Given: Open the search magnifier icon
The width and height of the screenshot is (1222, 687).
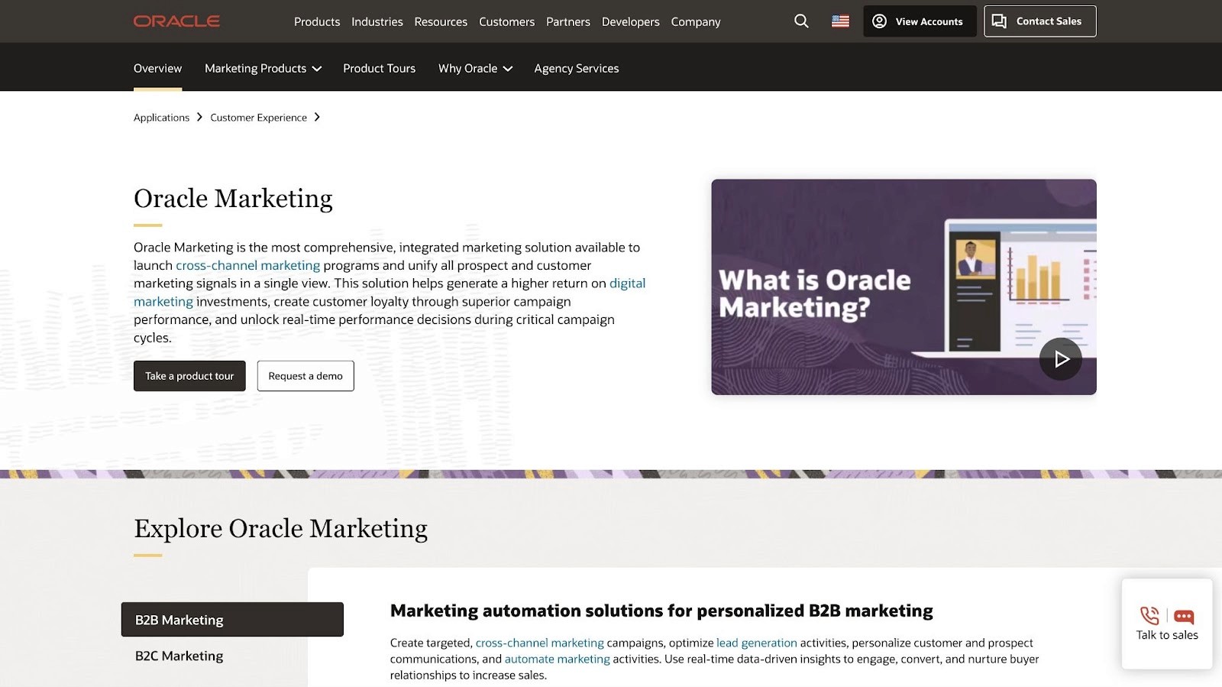Looking at the screenshot, I should tap(801, 21).
